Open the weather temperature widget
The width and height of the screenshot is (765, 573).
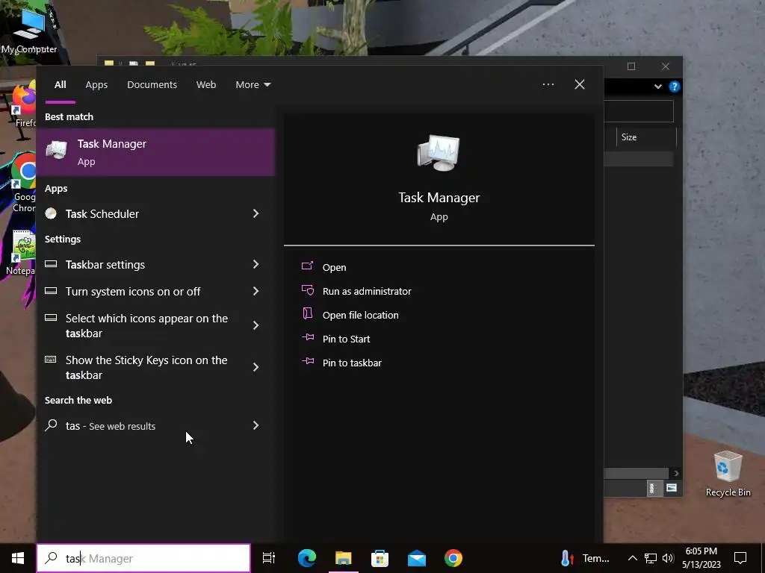(x=584, y=558)
